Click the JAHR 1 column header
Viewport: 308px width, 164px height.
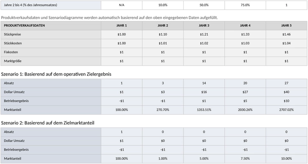coord(122,26)
